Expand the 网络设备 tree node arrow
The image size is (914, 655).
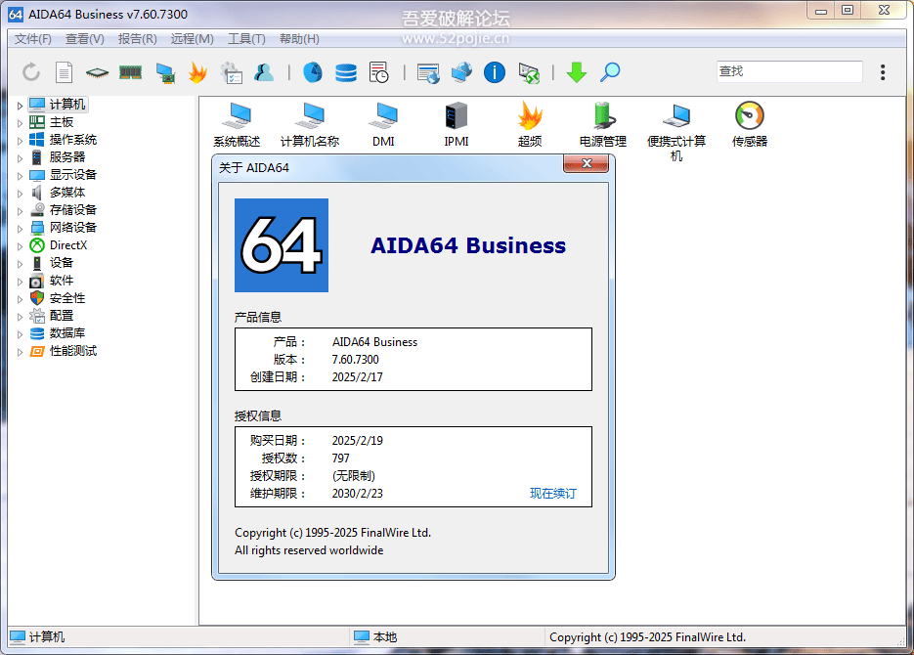click(x=20, y=229)
